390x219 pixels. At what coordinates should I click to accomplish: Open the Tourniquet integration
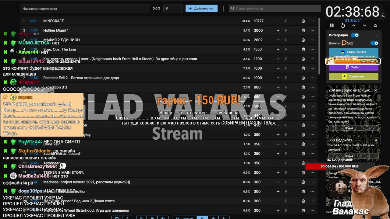point(353,76)
